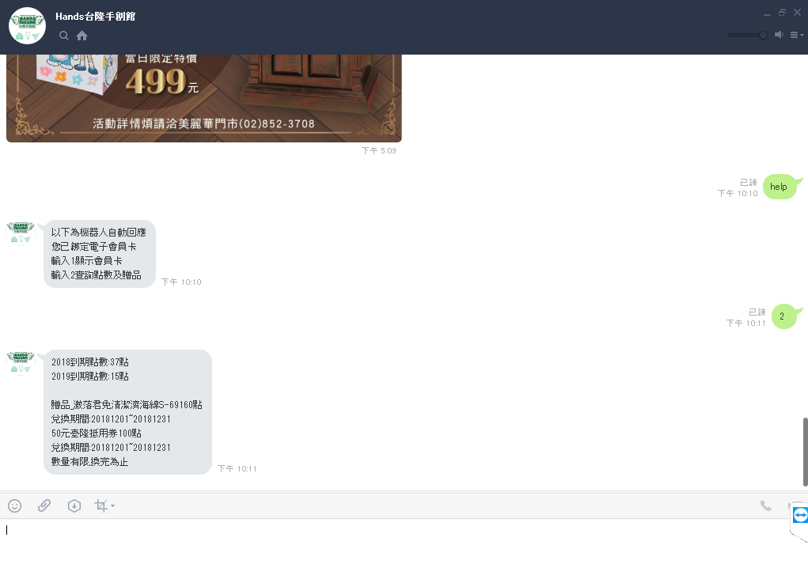Screen dimensions: 808x583
Task: Adjust the volume slider knob
Action: (x=763, y=35)
